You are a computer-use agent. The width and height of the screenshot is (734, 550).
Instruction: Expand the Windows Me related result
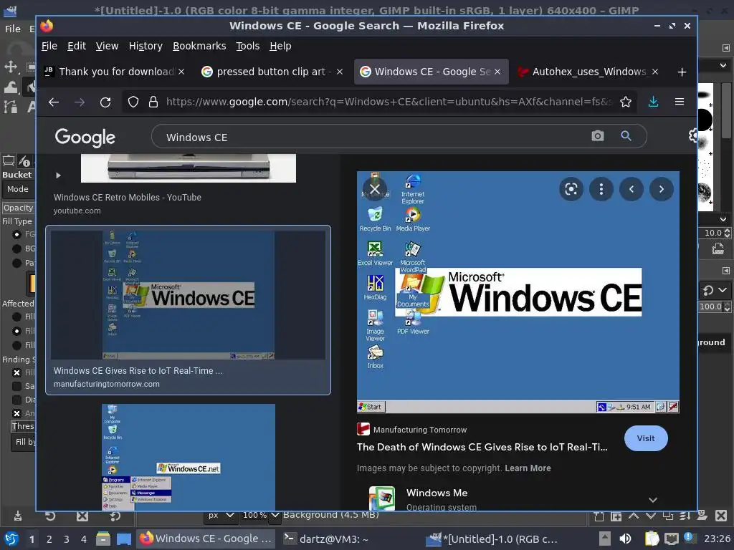pos(652,500)
